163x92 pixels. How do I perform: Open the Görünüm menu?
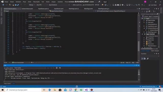point(18,2)
